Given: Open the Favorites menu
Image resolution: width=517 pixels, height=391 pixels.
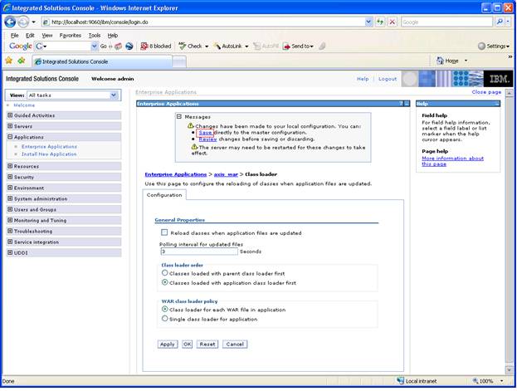Looking at the screenshot, I should coord(71,36).
